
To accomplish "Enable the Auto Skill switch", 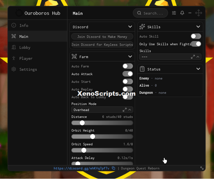I will tap(196, 36).
